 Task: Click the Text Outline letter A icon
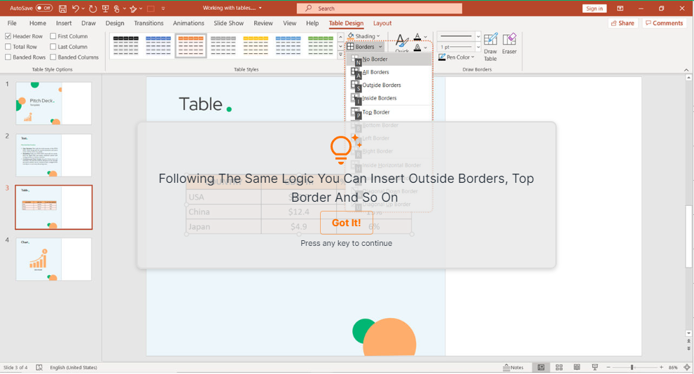pos(417,48)
